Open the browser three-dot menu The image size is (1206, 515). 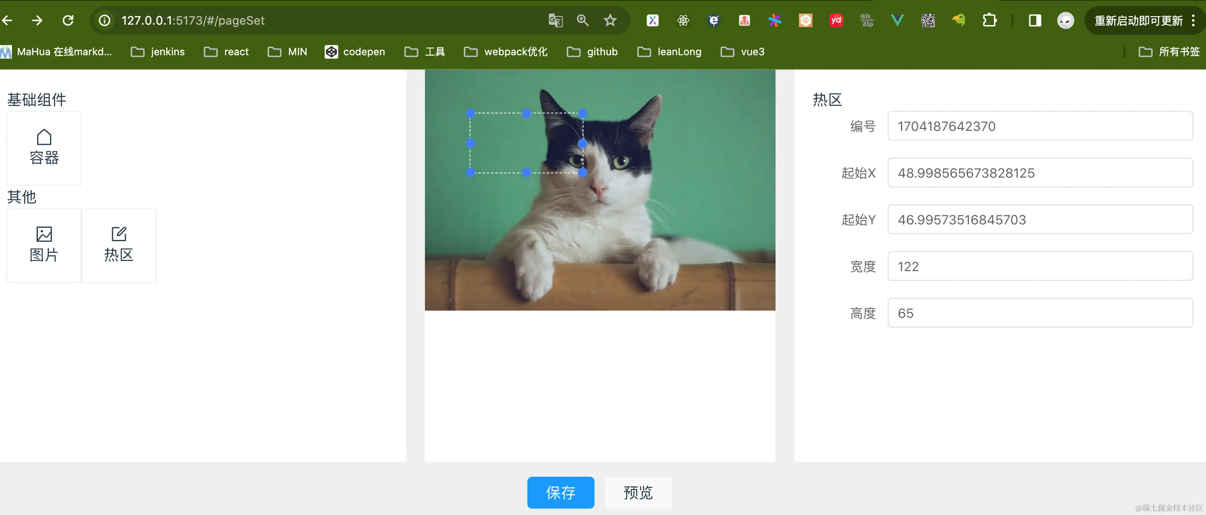pos(1193,20)
